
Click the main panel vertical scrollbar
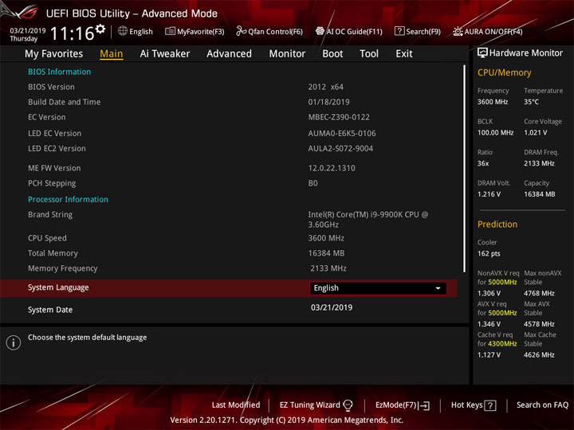tap(464, 168)
